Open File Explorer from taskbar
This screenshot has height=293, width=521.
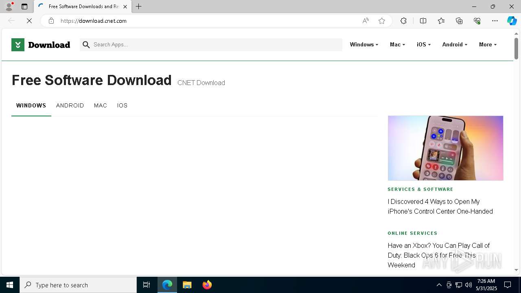(187, 285)
